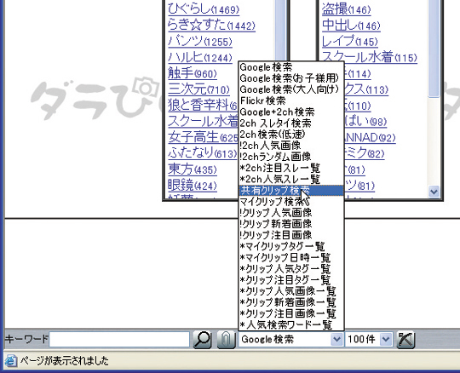Click the magnifying glass search icon

point(203,340)
